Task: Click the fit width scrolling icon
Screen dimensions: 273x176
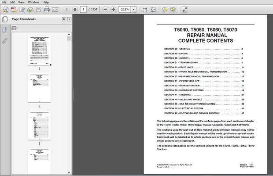Action: click(x=145, y=9)
